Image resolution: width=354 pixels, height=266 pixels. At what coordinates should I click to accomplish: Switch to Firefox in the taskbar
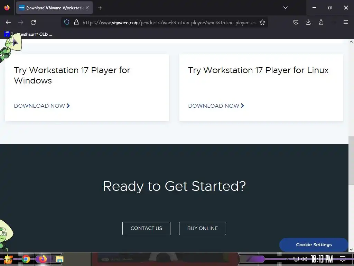(x=43, y=259)
